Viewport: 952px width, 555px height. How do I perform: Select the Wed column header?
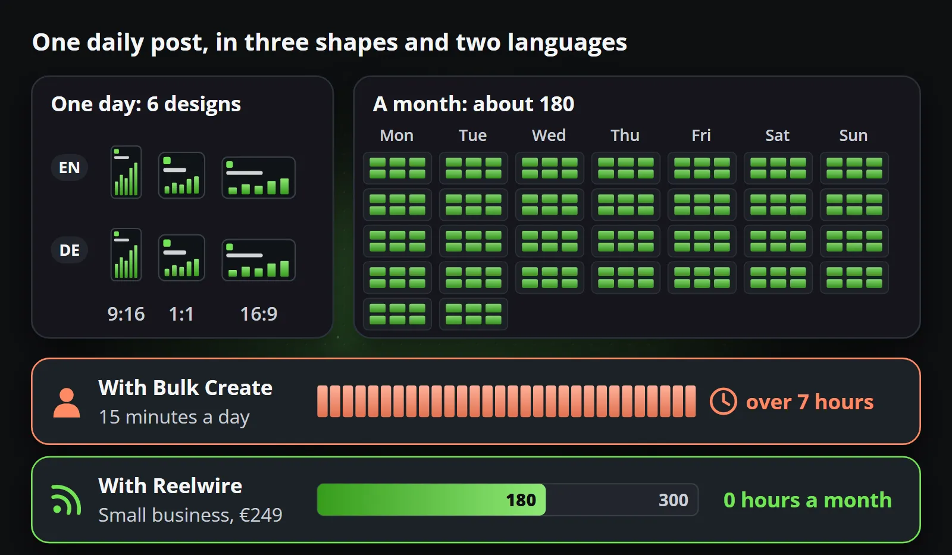point(549,136)
